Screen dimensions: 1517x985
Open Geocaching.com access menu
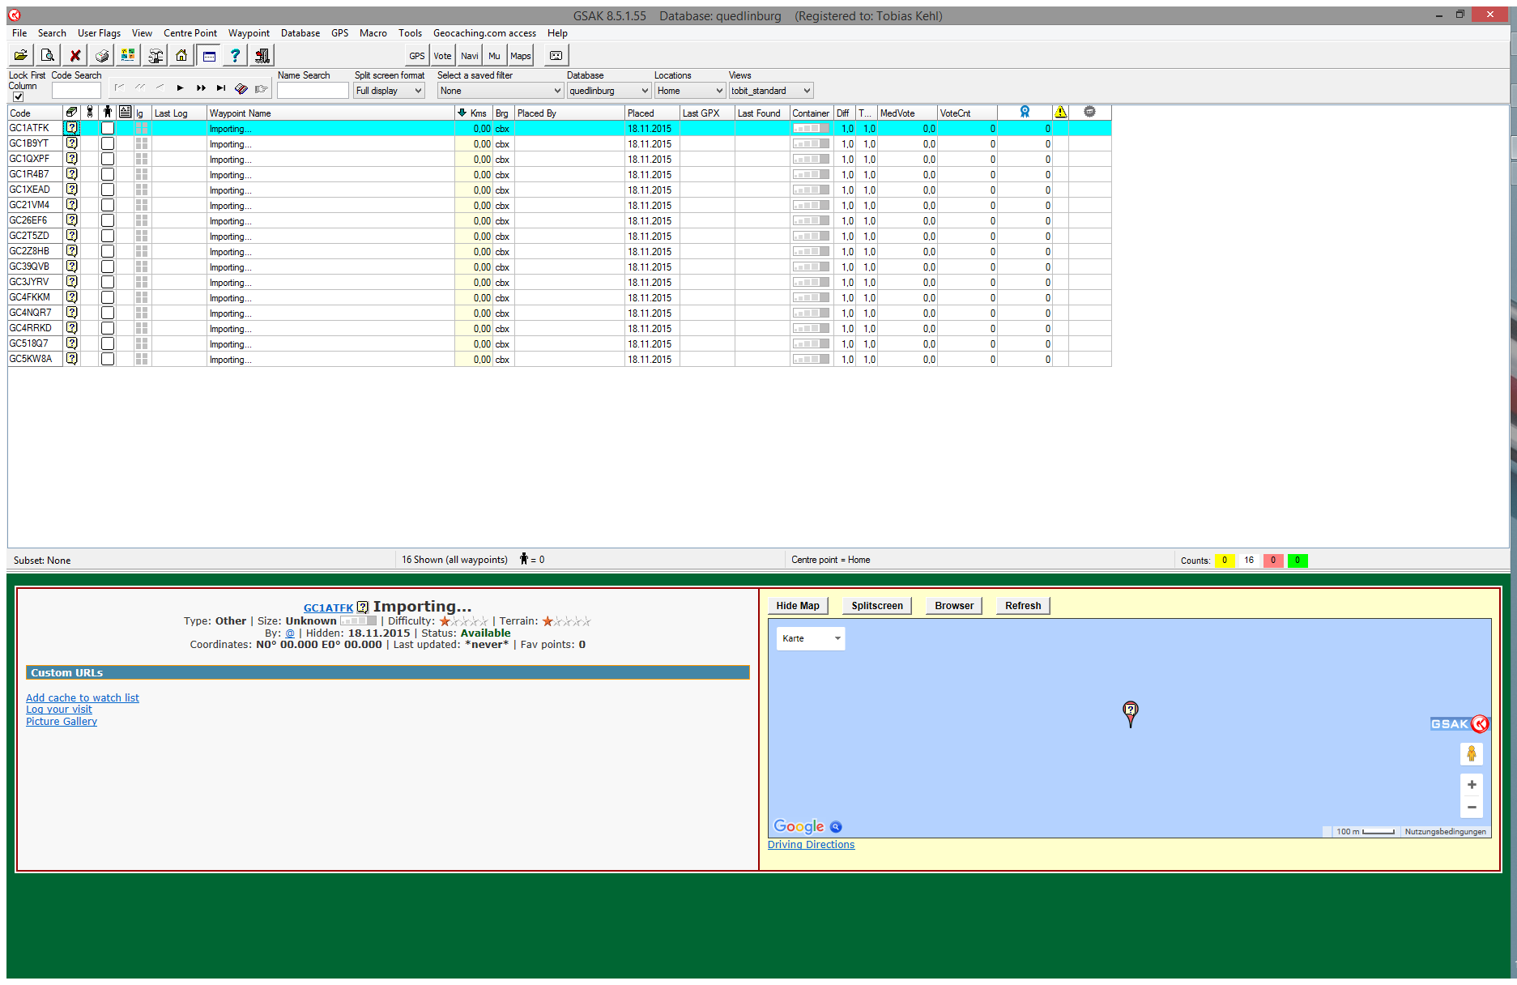[x=484, y=33]
